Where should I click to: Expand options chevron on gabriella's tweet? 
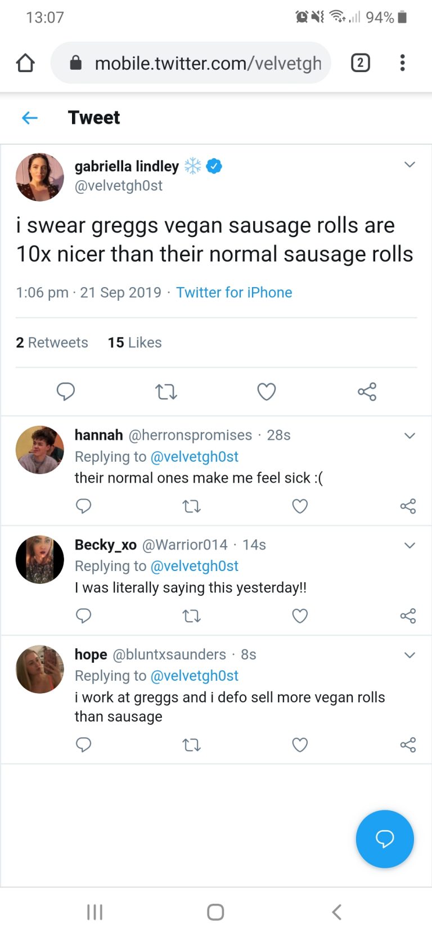[x=410, y=164]
